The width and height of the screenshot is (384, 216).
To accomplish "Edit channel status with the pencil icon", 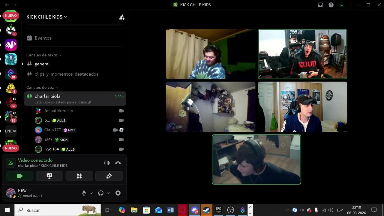I will pos(90,102).
